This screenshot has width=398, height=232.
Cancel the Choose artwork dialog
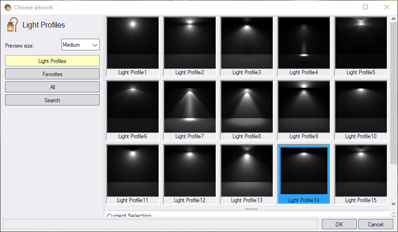376,225
